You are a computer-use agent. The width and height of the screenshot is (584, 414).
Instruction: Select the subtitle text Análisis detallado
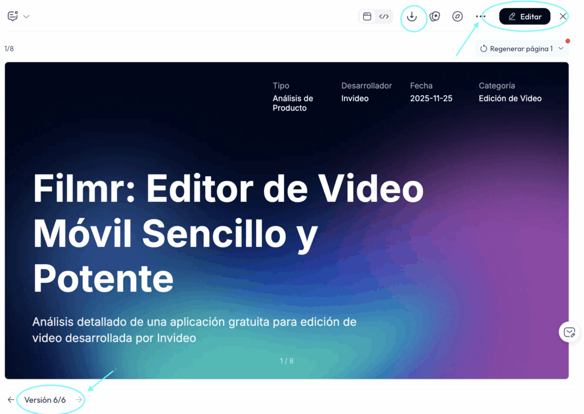pos(194,330)
